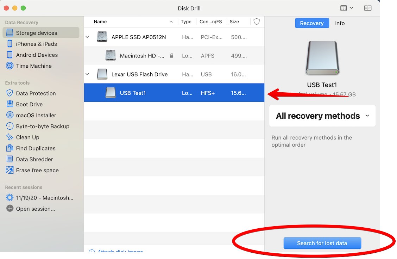Open Erase free space tool
This screenshot has height=259, width=397.
(x=37, y=170)
